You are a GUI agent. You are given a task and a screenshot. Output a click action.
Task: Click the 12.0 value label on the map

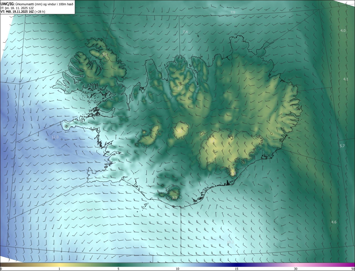point(55,137)
